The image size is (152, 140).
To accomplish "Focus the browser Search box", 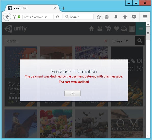I will point(78,17).
